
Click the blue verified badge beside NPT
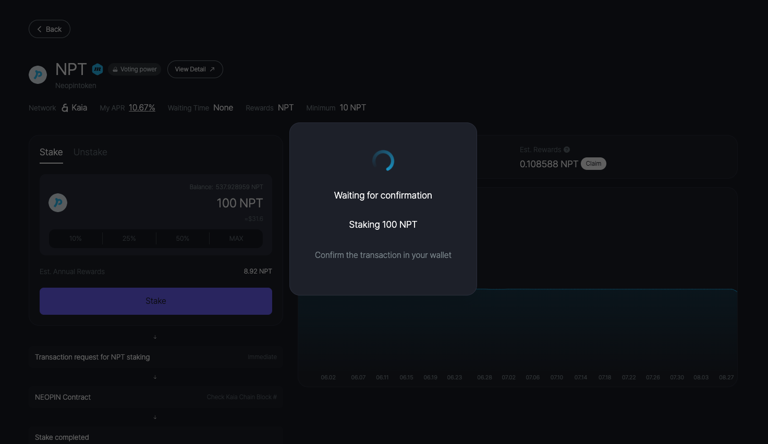click(97, 69)
